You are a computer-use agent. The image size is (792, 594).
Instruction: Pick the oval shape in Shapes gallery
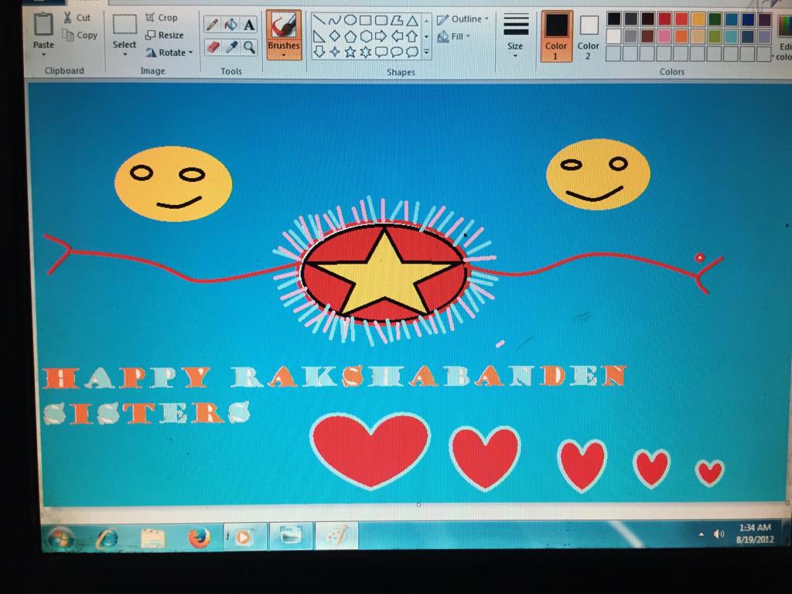(x=350, y=20)
